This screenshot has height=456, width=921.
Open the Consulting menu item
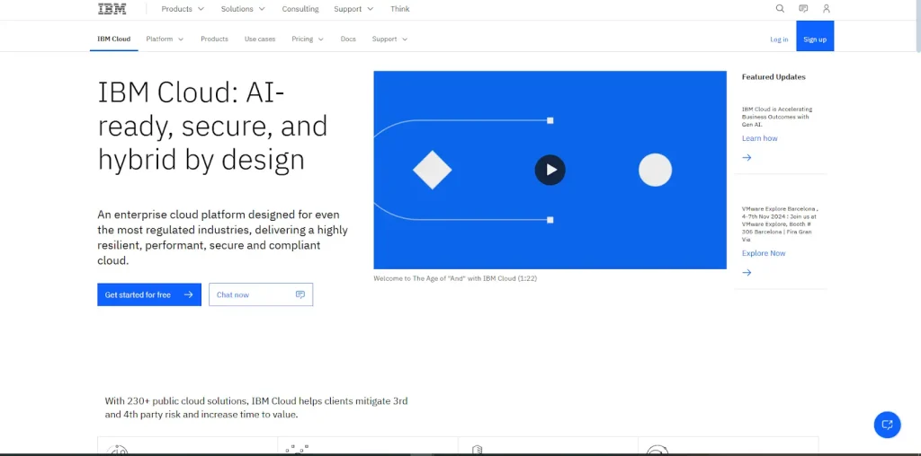(x=300, y=9)
